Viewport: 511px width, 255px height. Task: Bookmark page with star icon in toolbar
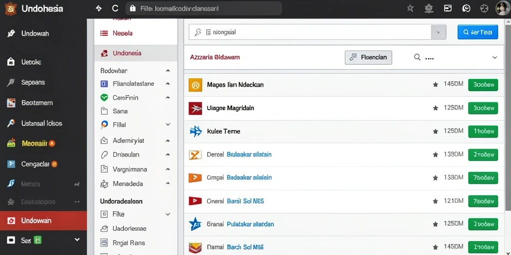click(x=410, y=9)
